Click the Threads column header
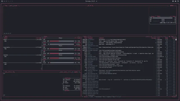180x101 pixels. (154, 38)
